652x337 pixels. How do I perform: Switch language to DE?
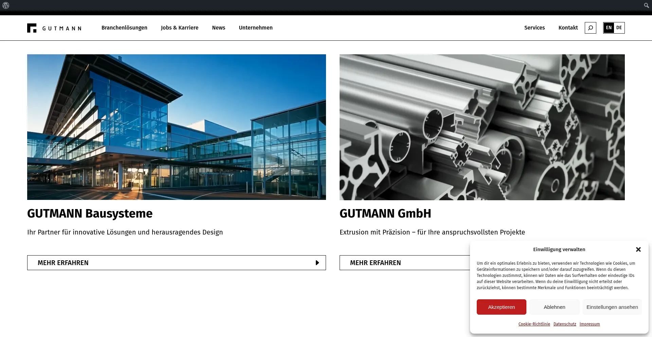(619, 28)
